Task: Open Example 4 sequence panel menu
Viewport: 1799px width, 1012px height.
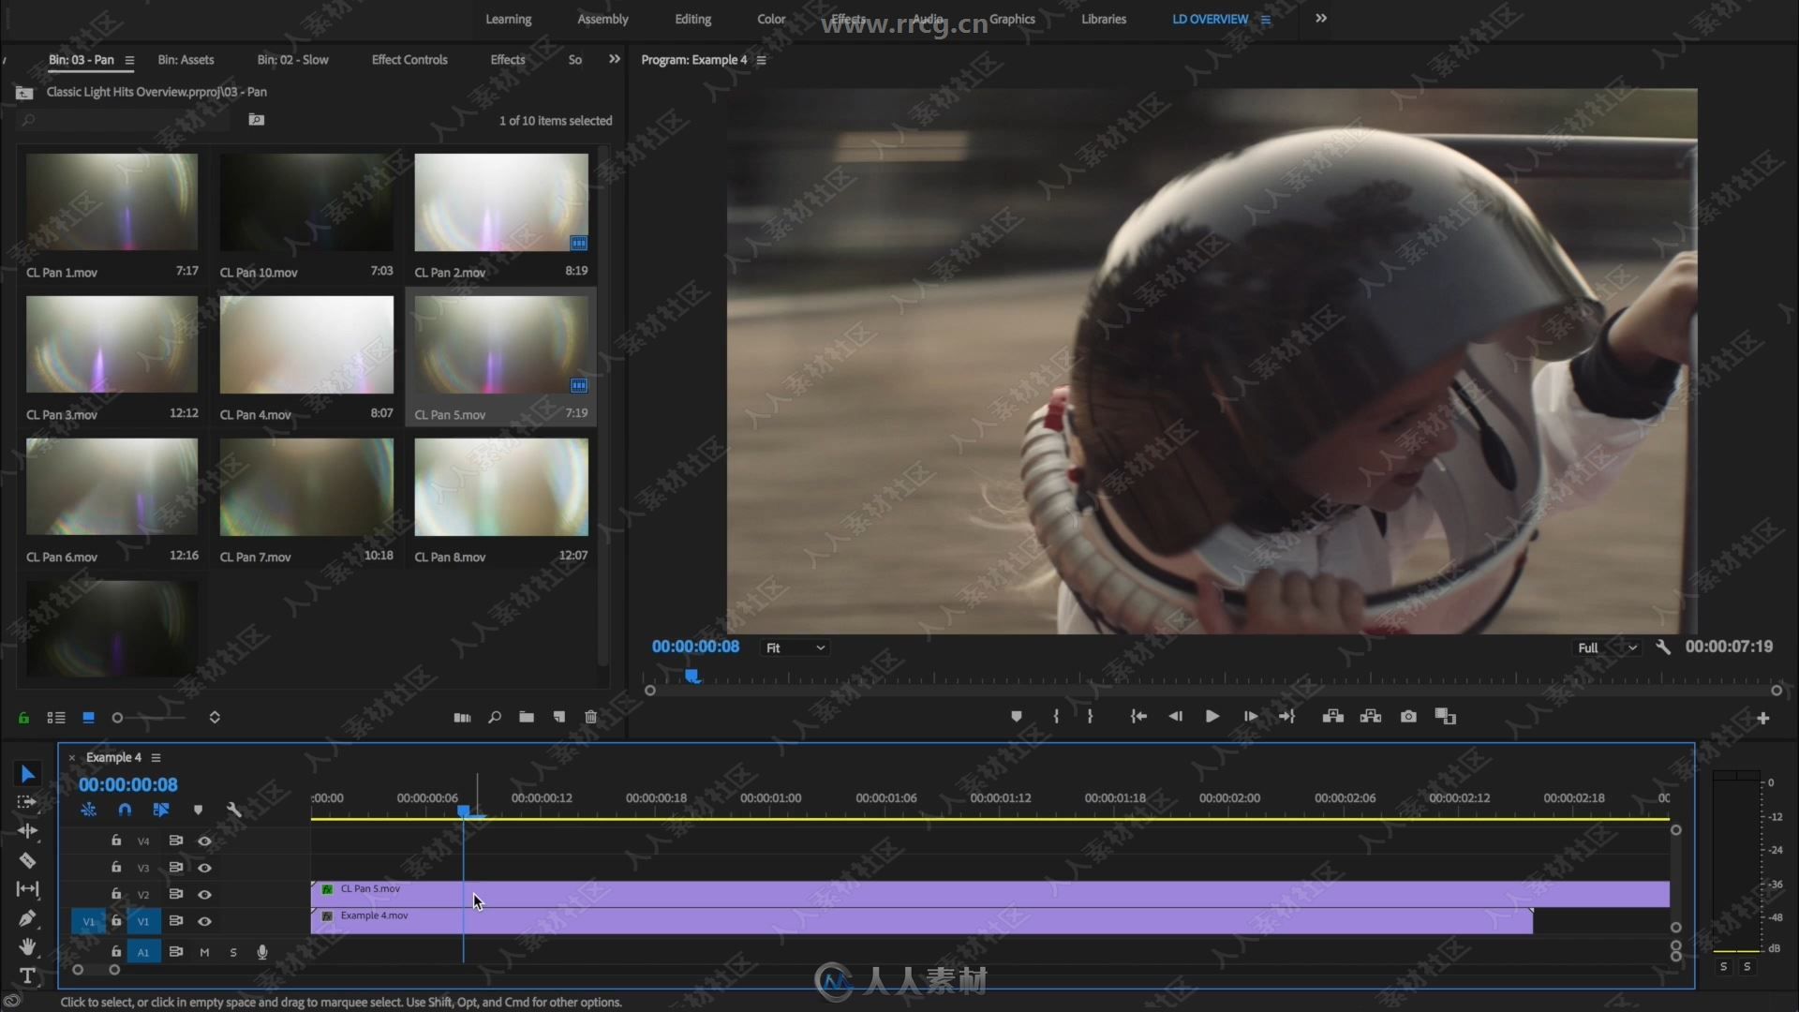Action: point(156,757)
